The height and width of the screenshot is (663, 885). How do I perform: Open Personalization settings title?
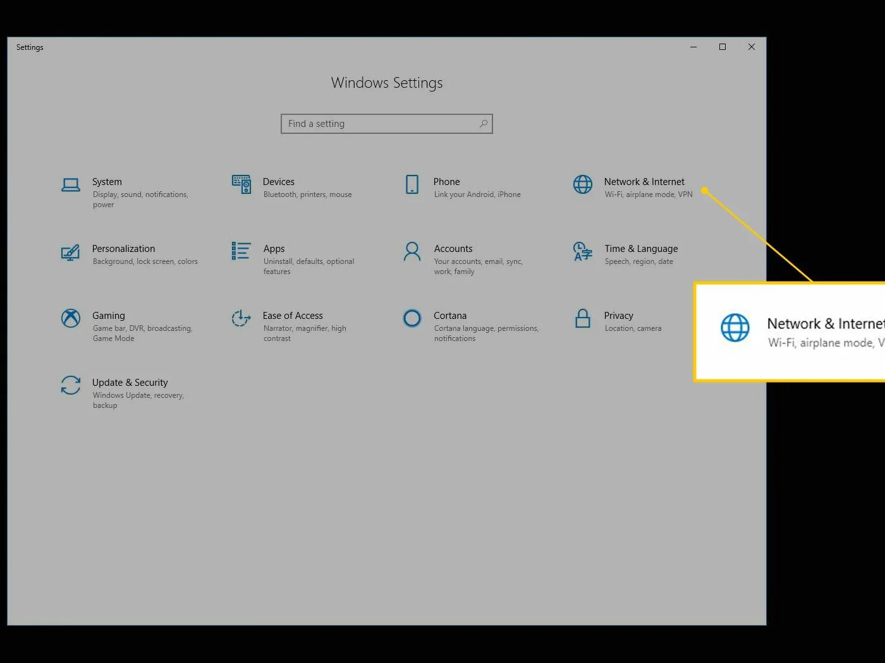(123, 249)
